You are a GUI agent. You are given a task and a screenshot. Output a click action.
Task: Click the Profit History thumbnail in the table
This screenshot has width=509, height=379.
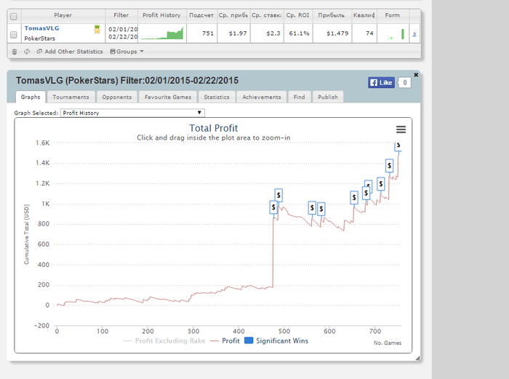[x=162, y=33]
